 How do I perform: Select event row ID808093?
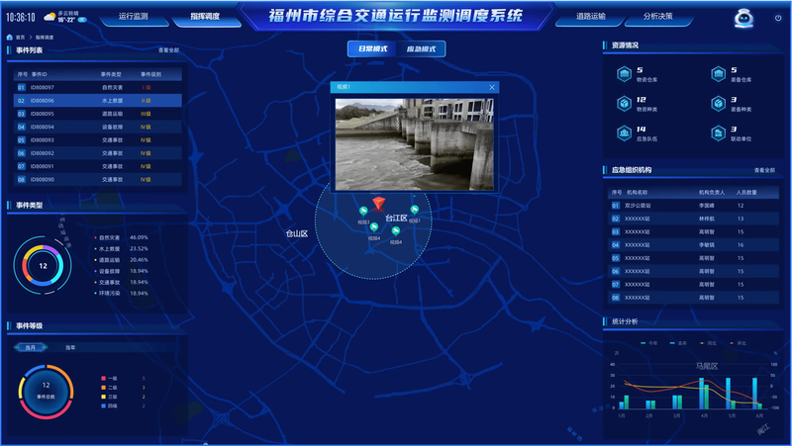(97, 139)
